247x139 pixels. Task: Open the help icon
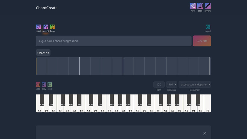[x=52, y=27]
